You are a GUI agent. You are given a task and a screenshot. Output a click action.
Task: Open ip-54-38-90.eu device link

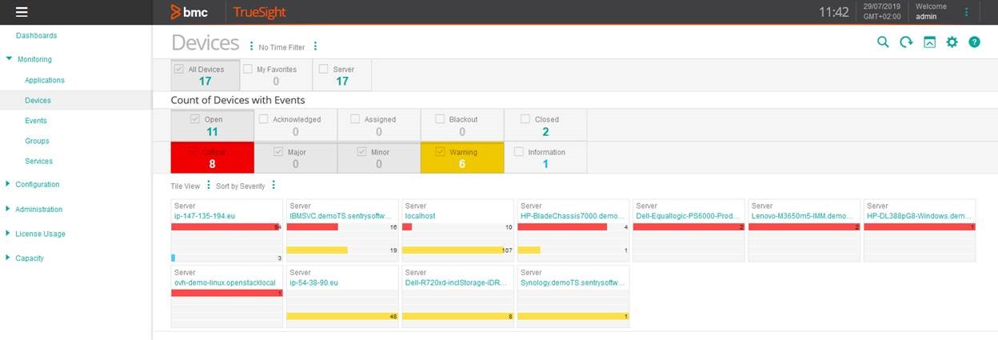pyautogui.click(x=316, y=282)
